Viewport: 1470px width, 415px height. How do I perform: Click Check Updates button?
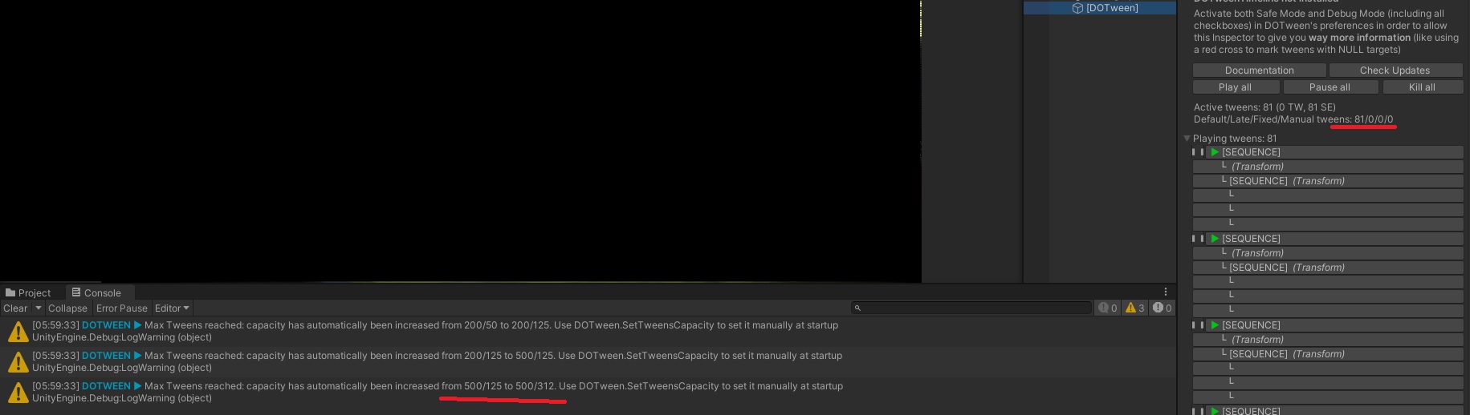[1395, 71]
